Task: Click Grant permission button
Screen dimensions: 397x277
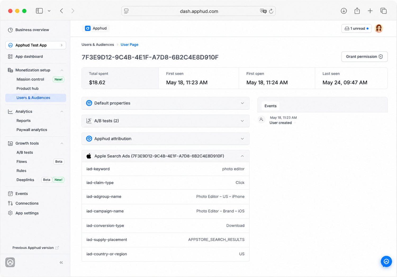Action: [364, 57]
